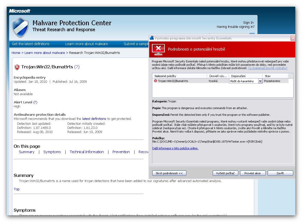This screenshot has width=302, height=222.
Task: Open the (?) help beside the Trojan title
Action: point(77,67)
